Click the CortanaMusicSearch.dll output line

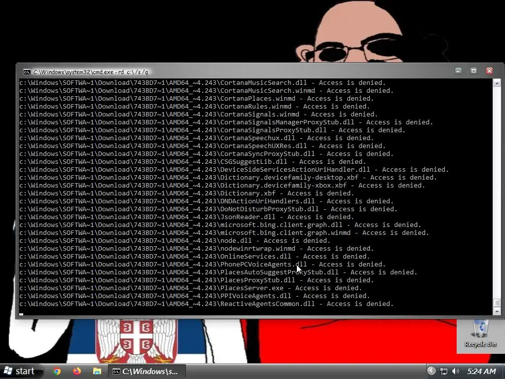[203, 83]
